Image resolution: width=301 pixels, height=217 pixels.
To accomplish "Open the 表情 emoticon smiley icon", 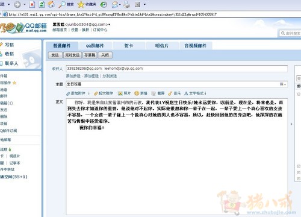I will [137, 93].
